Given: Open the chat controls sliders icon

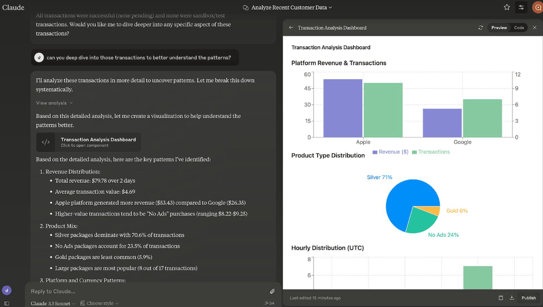Looking at the screenshot, I should pyautogui.click(x=521, y=7).
